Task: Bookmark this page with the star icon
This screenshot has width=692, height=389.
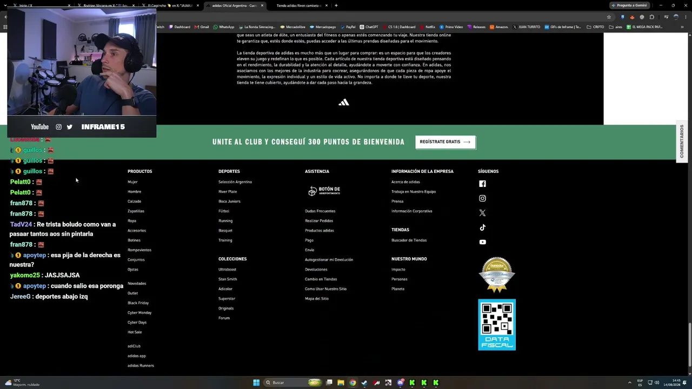Action: coord(609,17)
